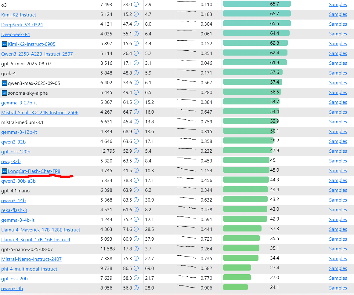Screen dimensions: 354x295
Task: Open the Kimi-K2-Instruct model link
Action: click(19, 15)
